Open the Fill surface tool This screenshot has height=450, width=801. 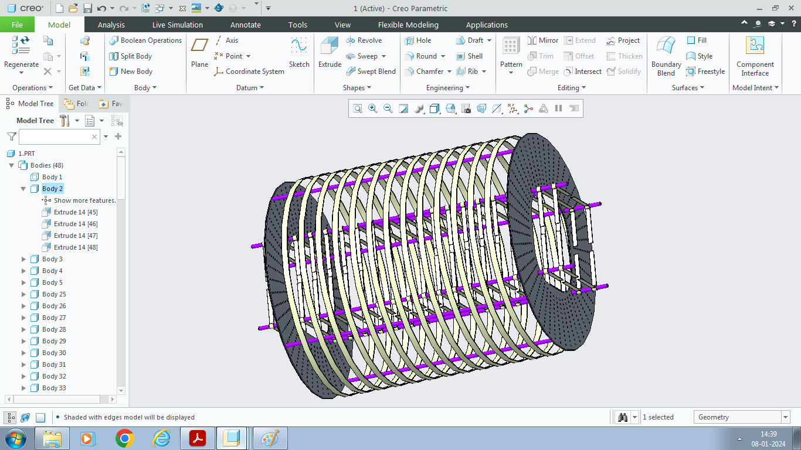tap(697, 40)
